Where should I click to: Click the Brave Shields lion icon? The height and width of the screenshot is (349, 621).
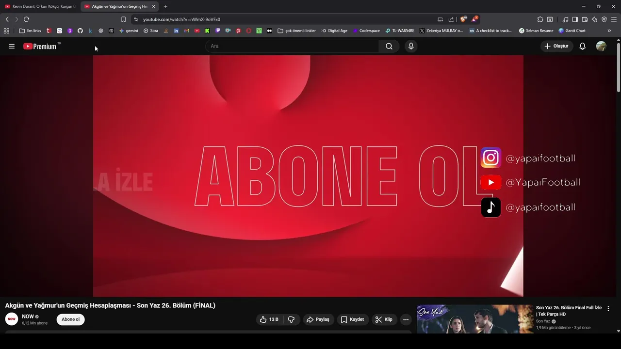(463, 19)
